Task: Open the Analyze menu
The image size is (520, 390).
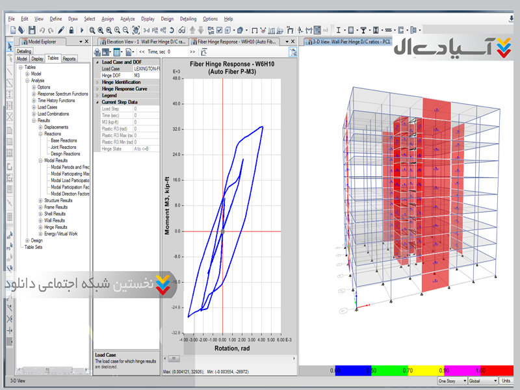Action: tap(127, 19)
